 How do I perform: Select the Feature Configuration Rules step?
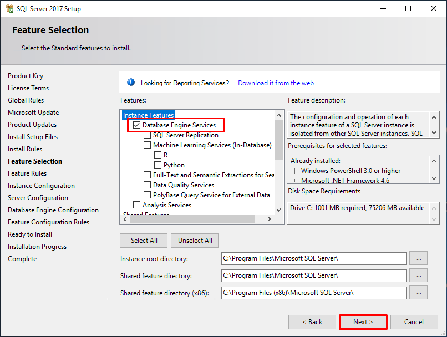click(48, 222)
